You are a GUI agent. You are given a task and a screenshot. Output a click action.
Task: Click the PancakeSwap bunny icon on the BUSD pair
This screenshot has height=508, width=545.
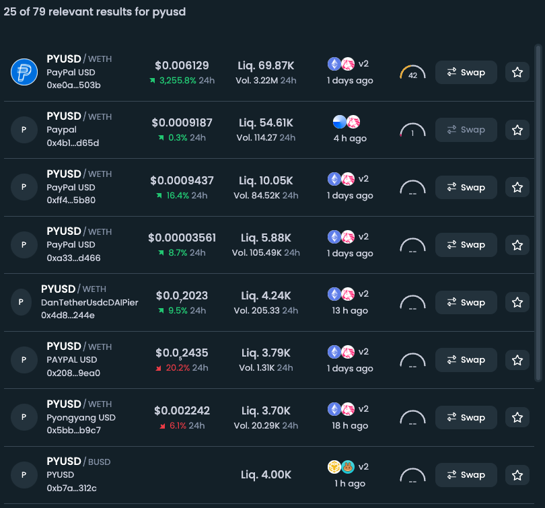(347, 466)
